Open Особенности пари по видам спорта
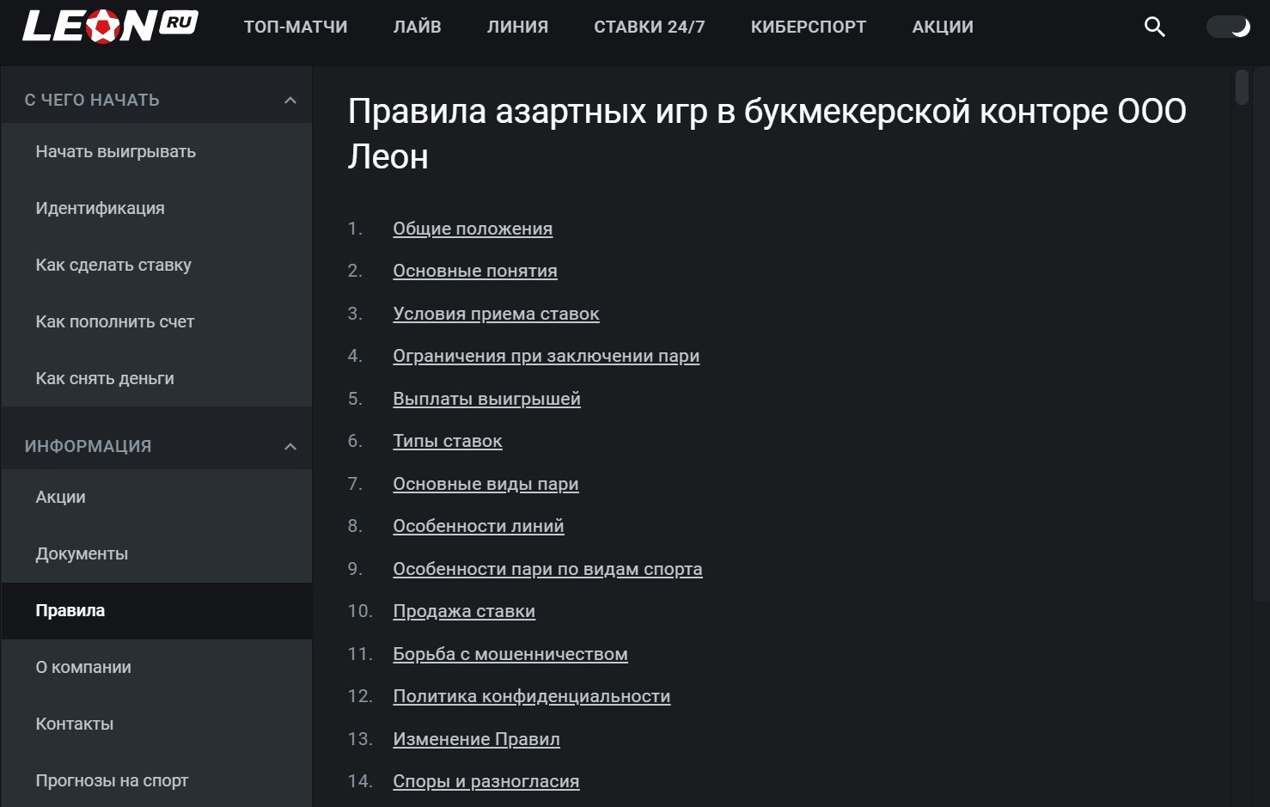This screenshot has width=1270, height=807. pos(547,569)
